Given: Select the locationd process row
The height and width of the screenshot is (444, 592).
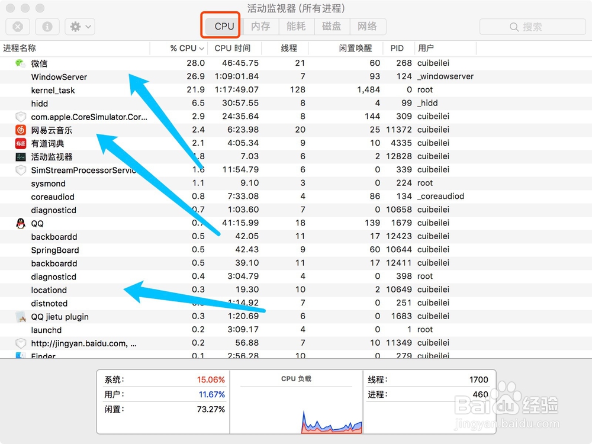Looking at the screenshot, I should tap(296, 289).
